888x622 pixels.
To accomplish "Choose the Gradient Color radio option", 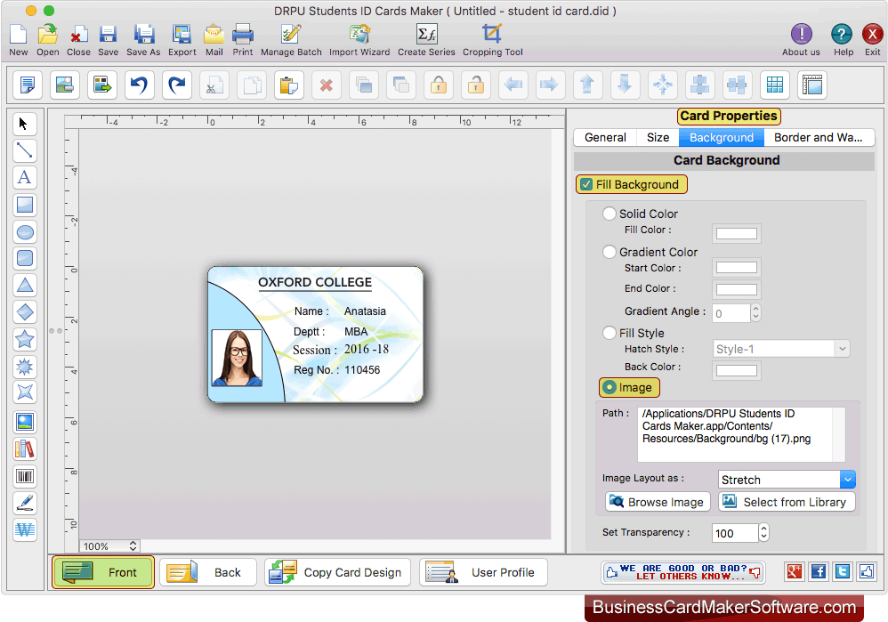I will (x=609, y=252).
